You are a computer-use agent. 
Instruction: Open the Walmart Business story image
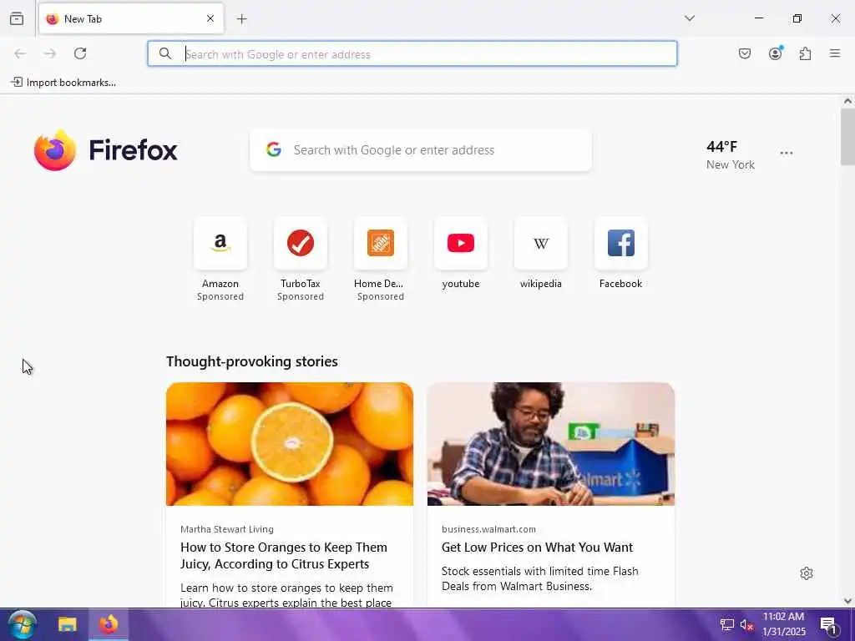[x=551, y=444]
